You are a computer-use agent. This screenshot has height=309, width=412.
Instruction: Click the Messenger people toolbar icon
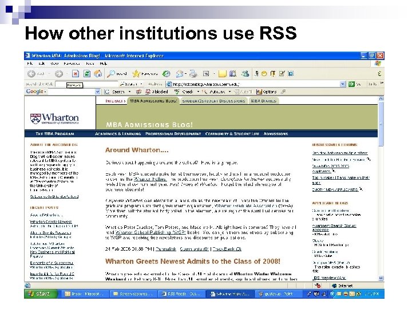click(x=245, y=74)
